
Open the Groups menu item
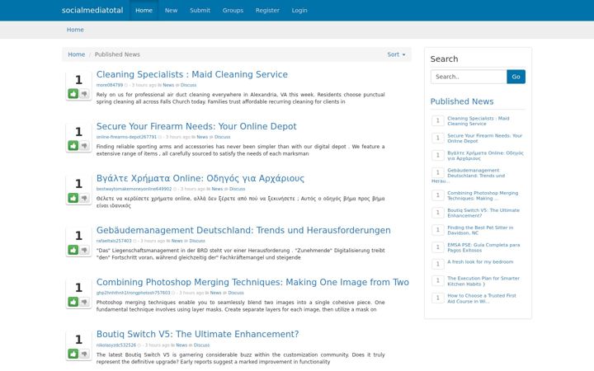tap(233, 10)
